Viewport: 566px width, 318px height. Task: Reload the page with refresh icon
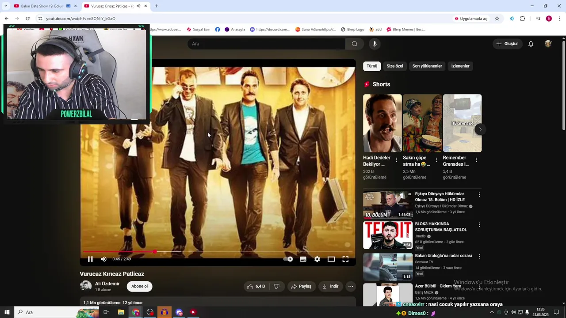(x=27, y=19)
